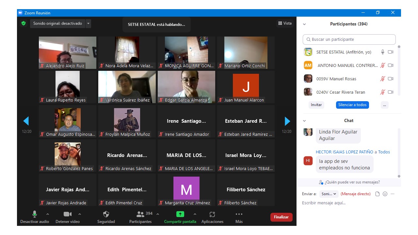Click the file attachment icon in chat
Screen dimensions: 418x235
tap(378, 194)
